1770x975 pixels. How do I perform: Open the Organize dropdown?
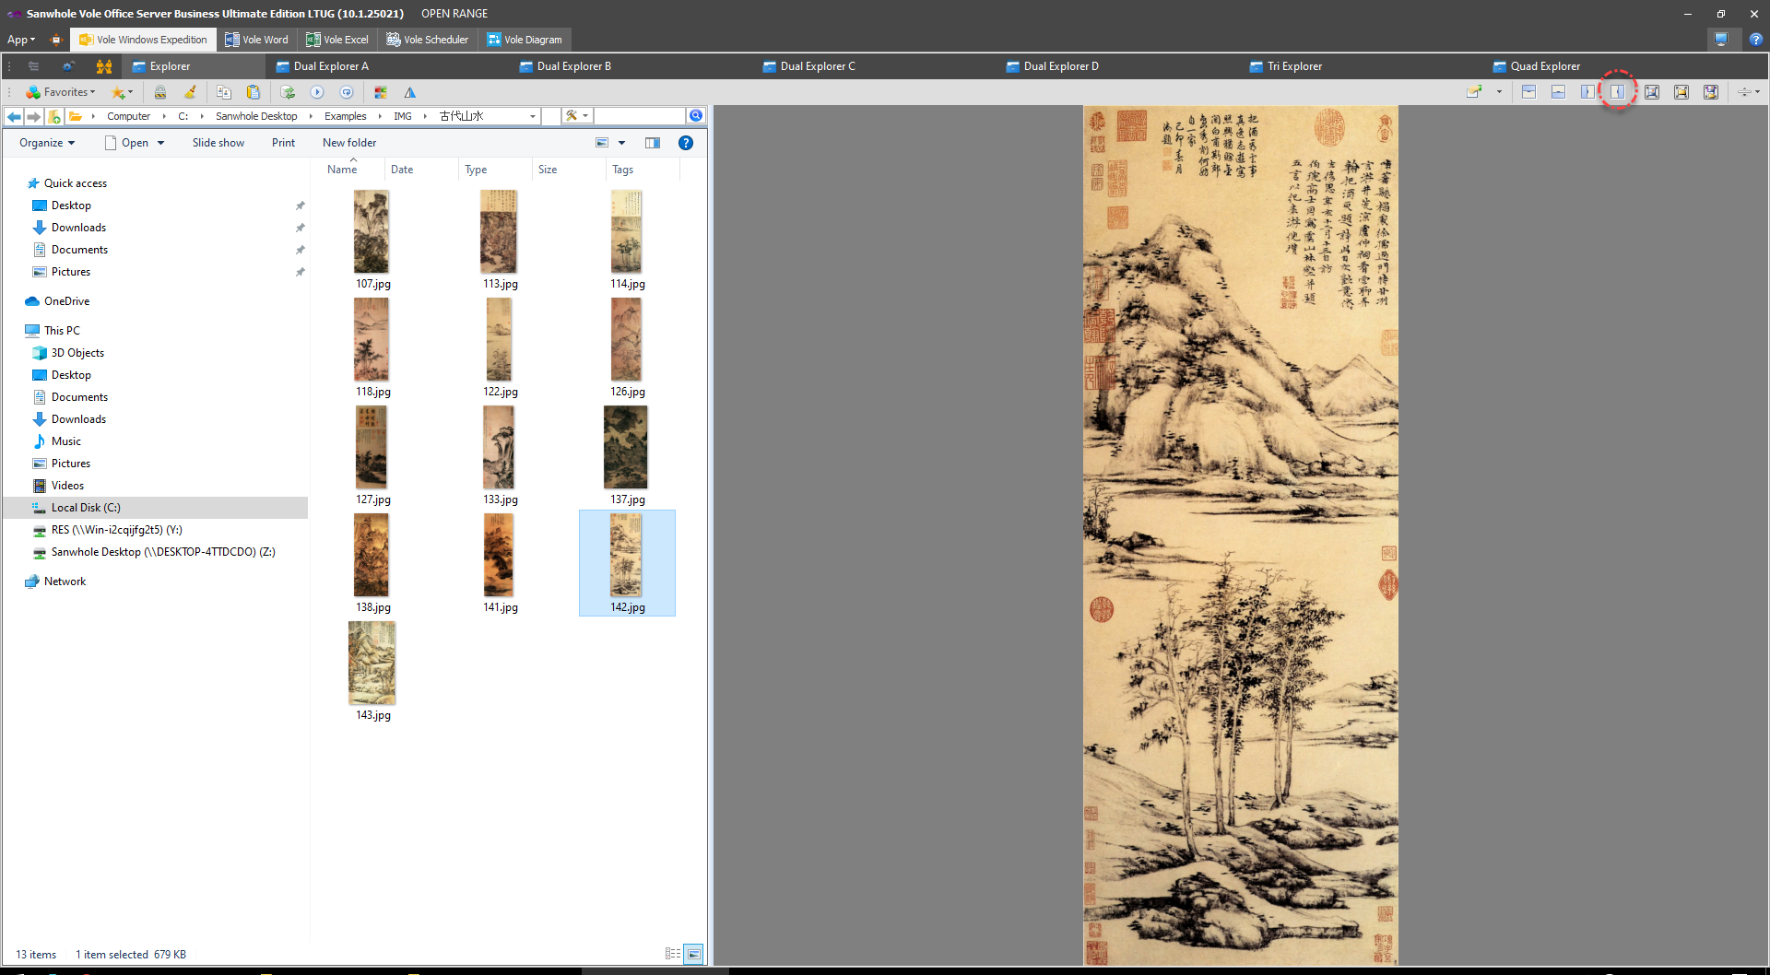(x=47, y=143)
